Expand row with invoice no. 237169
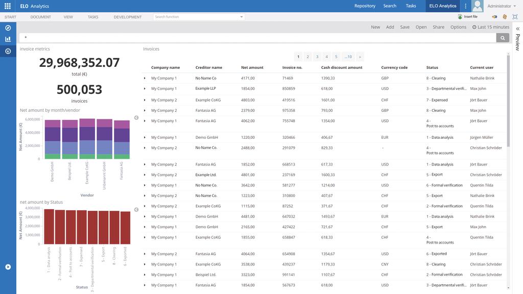The width and height of the screenshot is (523, 294). click(145, 175)
